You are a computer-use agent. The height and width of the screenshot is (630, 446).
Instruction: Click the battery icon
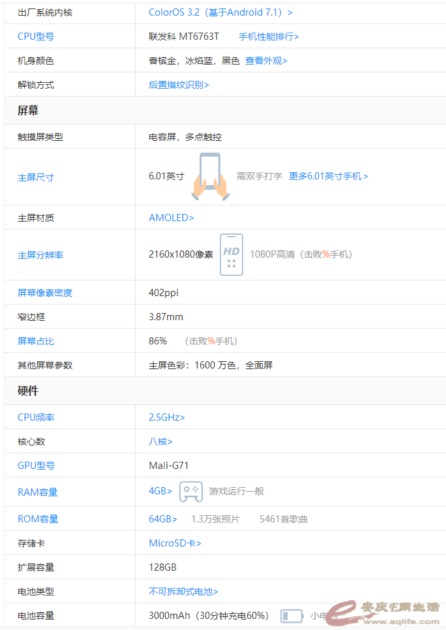291,616
